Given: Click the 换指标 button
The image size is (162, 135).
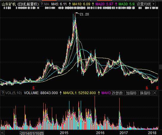Looking at the screenshot, I should point(145,93).
